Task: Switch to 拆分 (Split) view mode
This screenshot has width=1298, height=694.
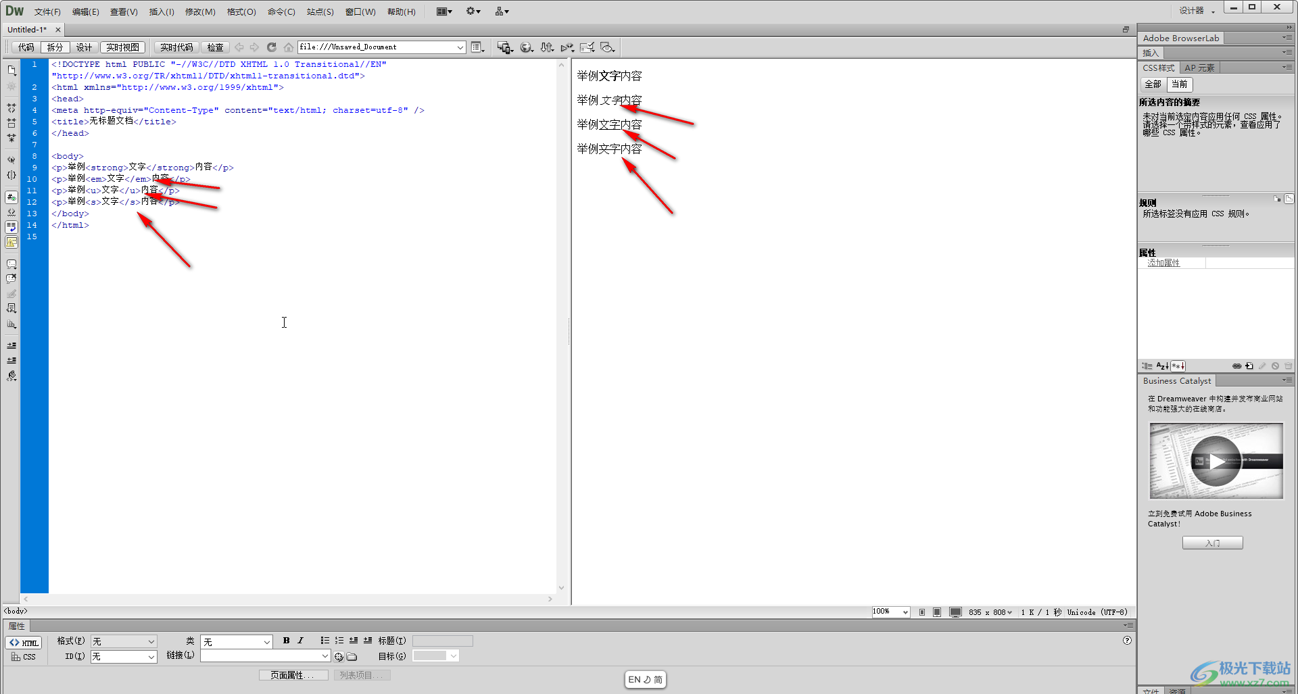Action: tap(55, 47)
